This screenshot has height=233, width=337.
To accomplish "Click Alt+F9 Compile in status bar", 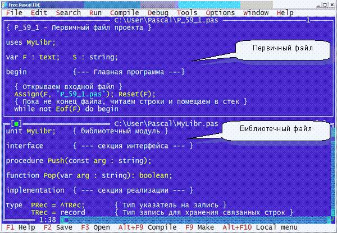I will pos(147,227).
